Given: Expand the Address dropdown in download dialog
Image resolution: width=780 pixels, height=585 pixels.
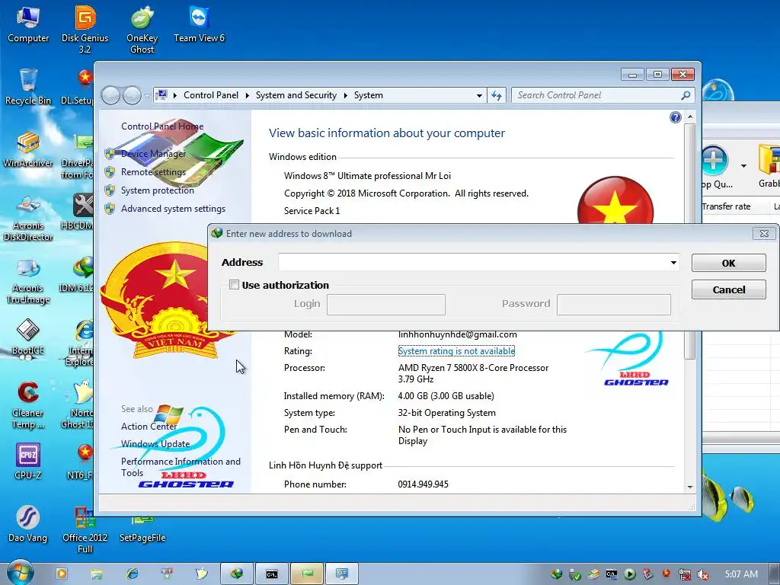Looking at the screenshot, I should click(673, 263).
